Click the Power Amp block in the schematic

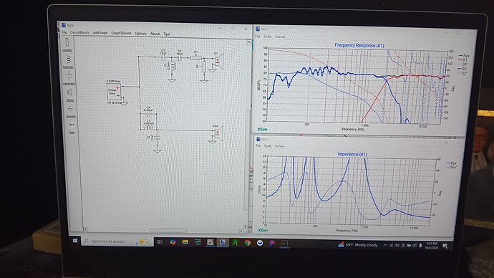114,92
